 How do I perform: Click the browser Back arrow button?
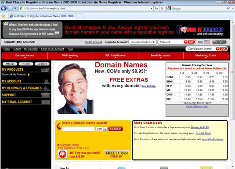click(4, 8)
